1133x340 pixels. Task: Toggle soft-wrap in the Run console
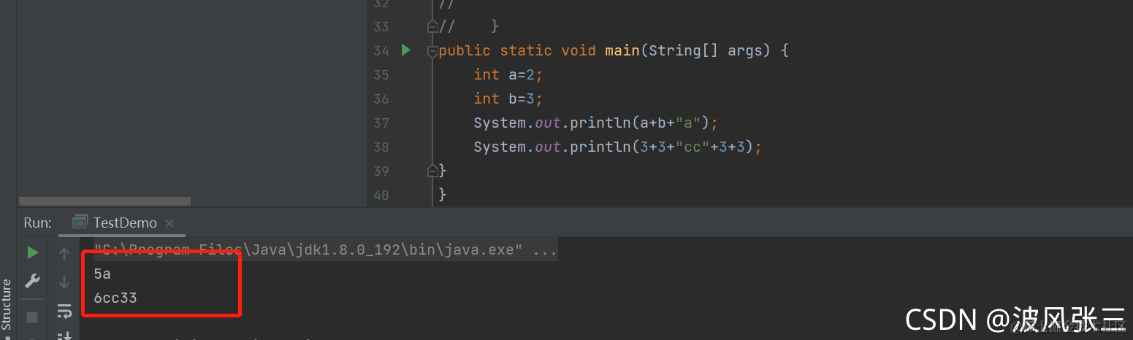[64, 312]
